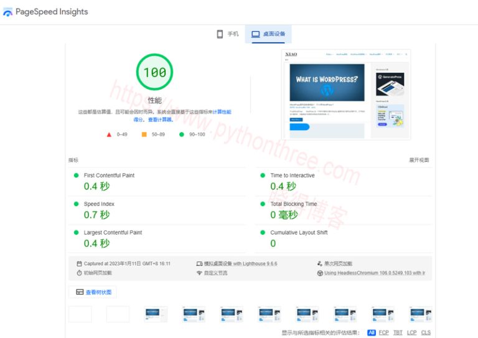Click the PageSpeed Insights logo icon

point(7,12)
